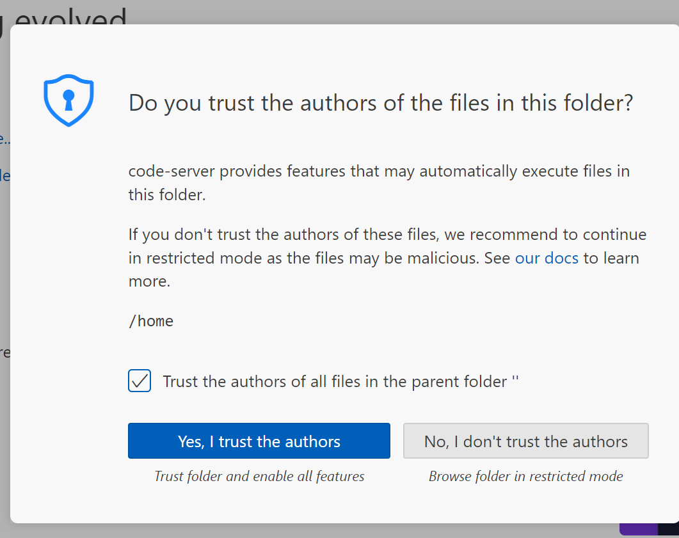The height and width of the screenshot is (538, 679).
Task: Click 'Browse folder in restricted mode' caption
Action: [x=525, y=476]
